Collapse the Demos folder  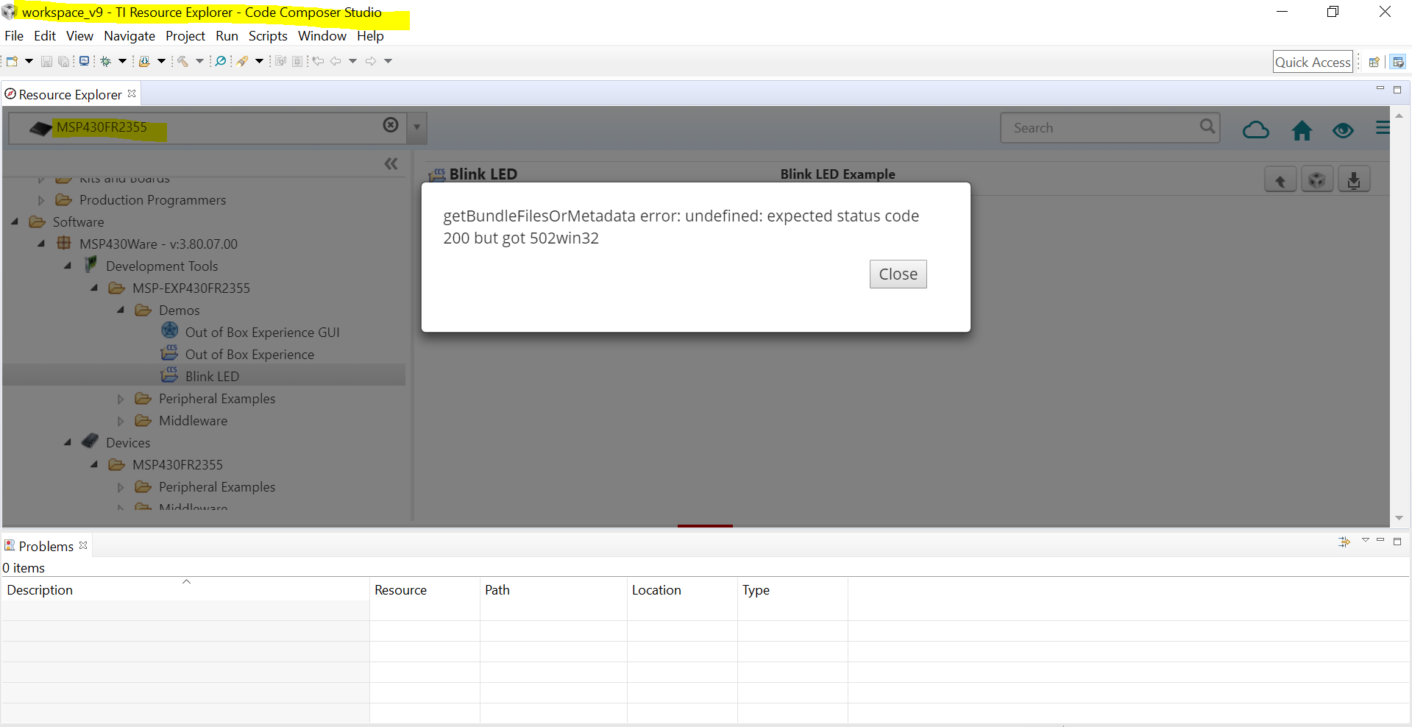[x=121, y=310]
